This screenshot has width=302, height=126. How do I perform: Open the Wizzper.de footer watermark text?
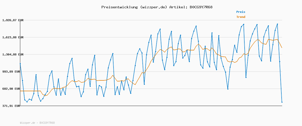[28, 123]
